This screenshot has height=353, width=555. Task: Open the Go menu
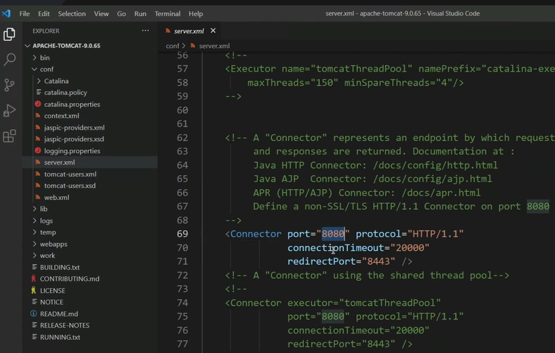[x=122, y=14]
